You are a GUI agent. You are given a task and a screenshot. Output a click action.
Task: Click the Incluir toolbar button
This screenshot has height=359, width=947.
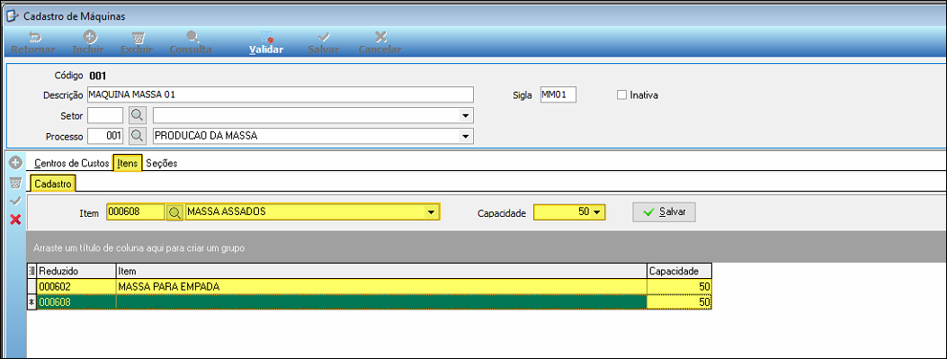(x=88, y=43)
